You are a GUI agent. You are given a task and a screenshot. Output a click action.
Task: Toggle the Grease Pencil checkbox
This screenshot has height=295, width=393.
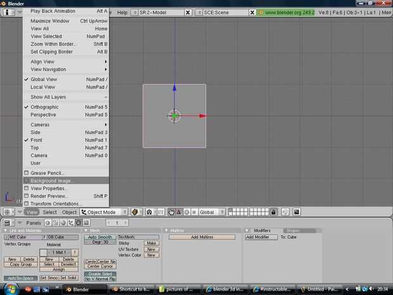[x=26, y=173]
